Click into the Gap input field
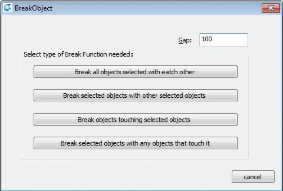This screenshot has width=283, height=191. tap(223, 40)
